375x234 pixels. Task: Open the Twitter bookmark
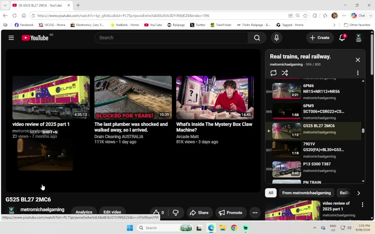pyautogui.click(x=198, y=25)
